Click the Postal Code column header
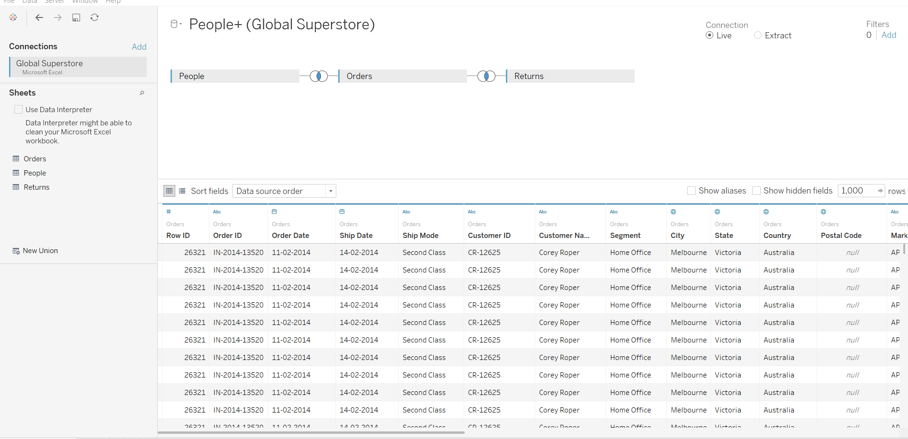 pos(841,236)
